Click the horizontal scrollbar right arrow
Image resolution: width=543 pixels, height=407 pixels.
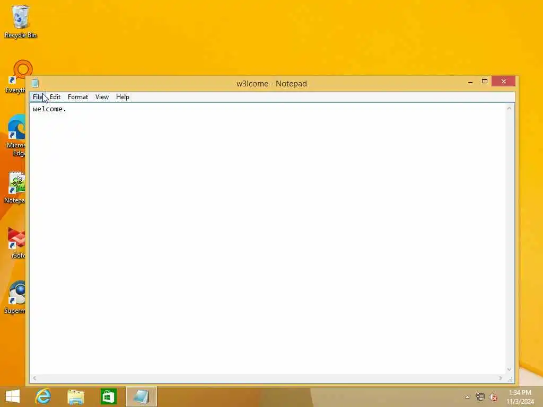501,378
